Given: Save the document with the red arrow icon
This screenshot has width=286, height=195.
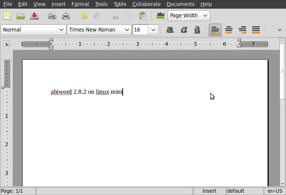Looking at the screenshot, I should click(34, 16).
